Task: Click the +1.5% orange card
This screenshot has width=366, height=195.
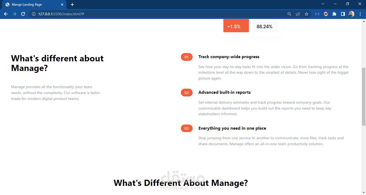Action: 236,26
